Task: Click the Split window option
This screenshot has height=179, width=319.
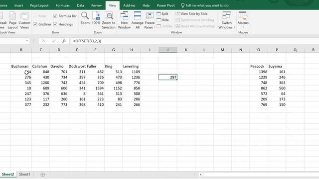Action: pyautogui.click(x=162, y=13)
